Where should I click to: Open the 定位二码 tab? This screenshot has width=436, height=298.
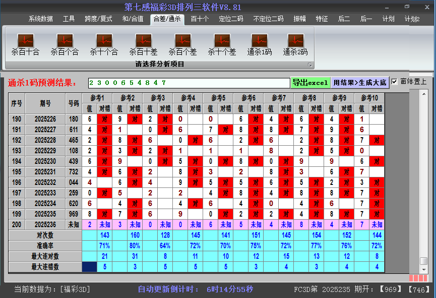click(231, 19)
